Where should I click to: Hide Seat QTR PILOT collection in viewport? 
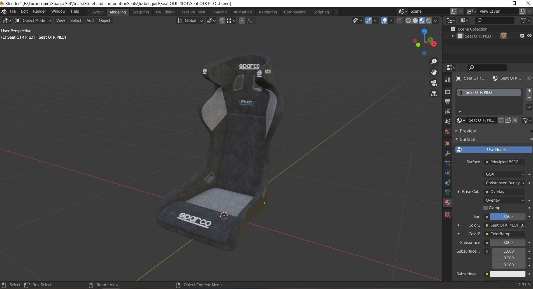[x=529, y=36]
